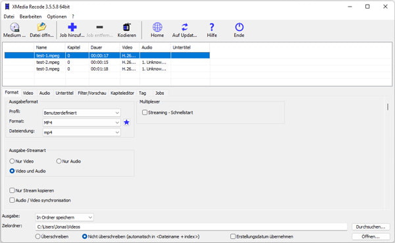395x243 pixels.
Task: Click the Dauer column header
Action: [104, 47]
